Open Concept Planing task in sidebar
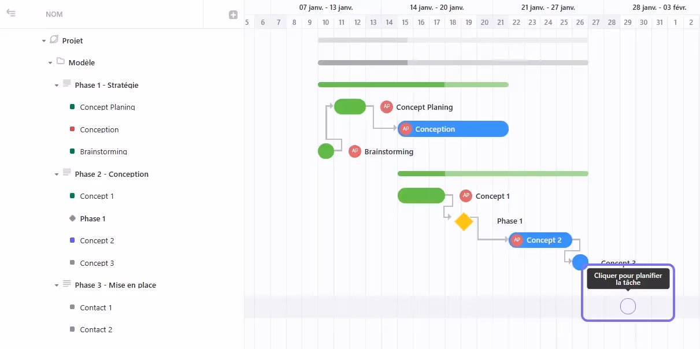700x349 pixels. click(x=108, y=107)
